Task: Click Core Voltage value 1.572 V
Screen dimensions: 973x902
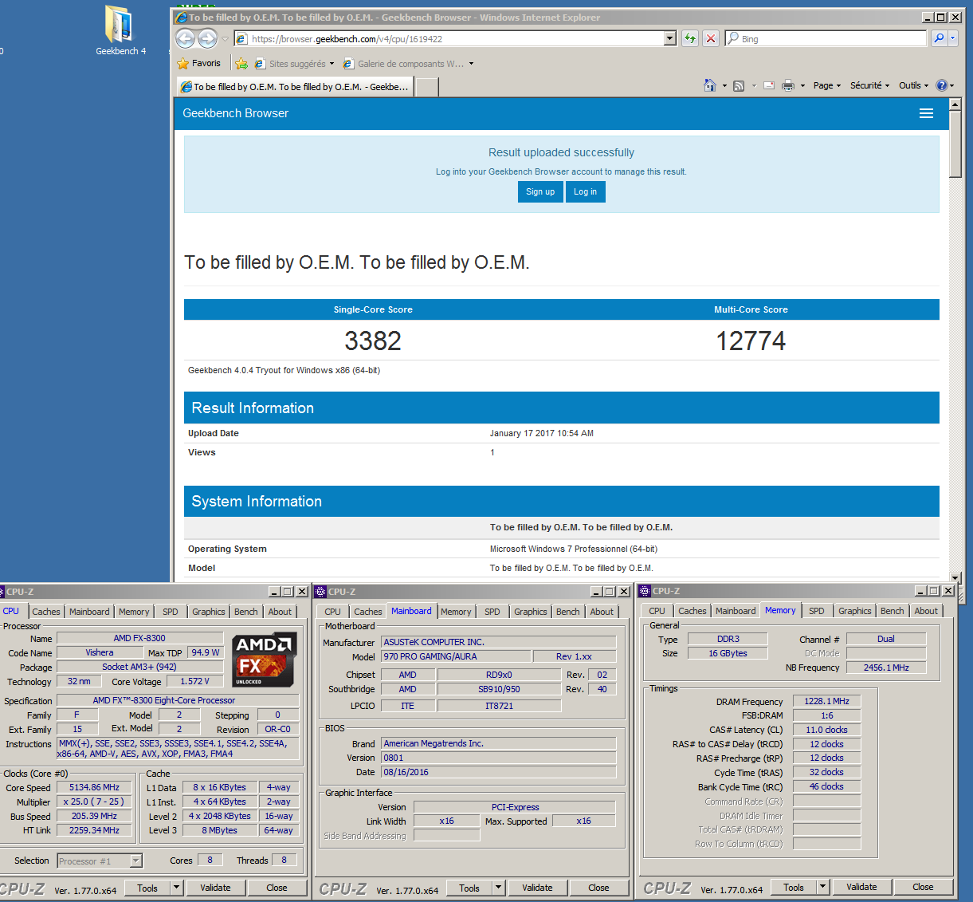Action: 194,681
